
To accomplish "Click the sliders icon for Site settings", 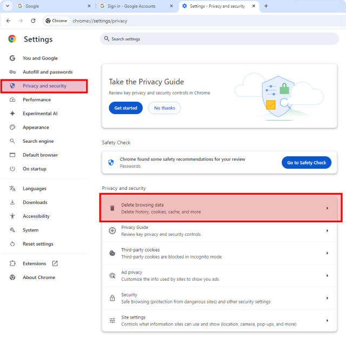I will (x=112, y=321).
